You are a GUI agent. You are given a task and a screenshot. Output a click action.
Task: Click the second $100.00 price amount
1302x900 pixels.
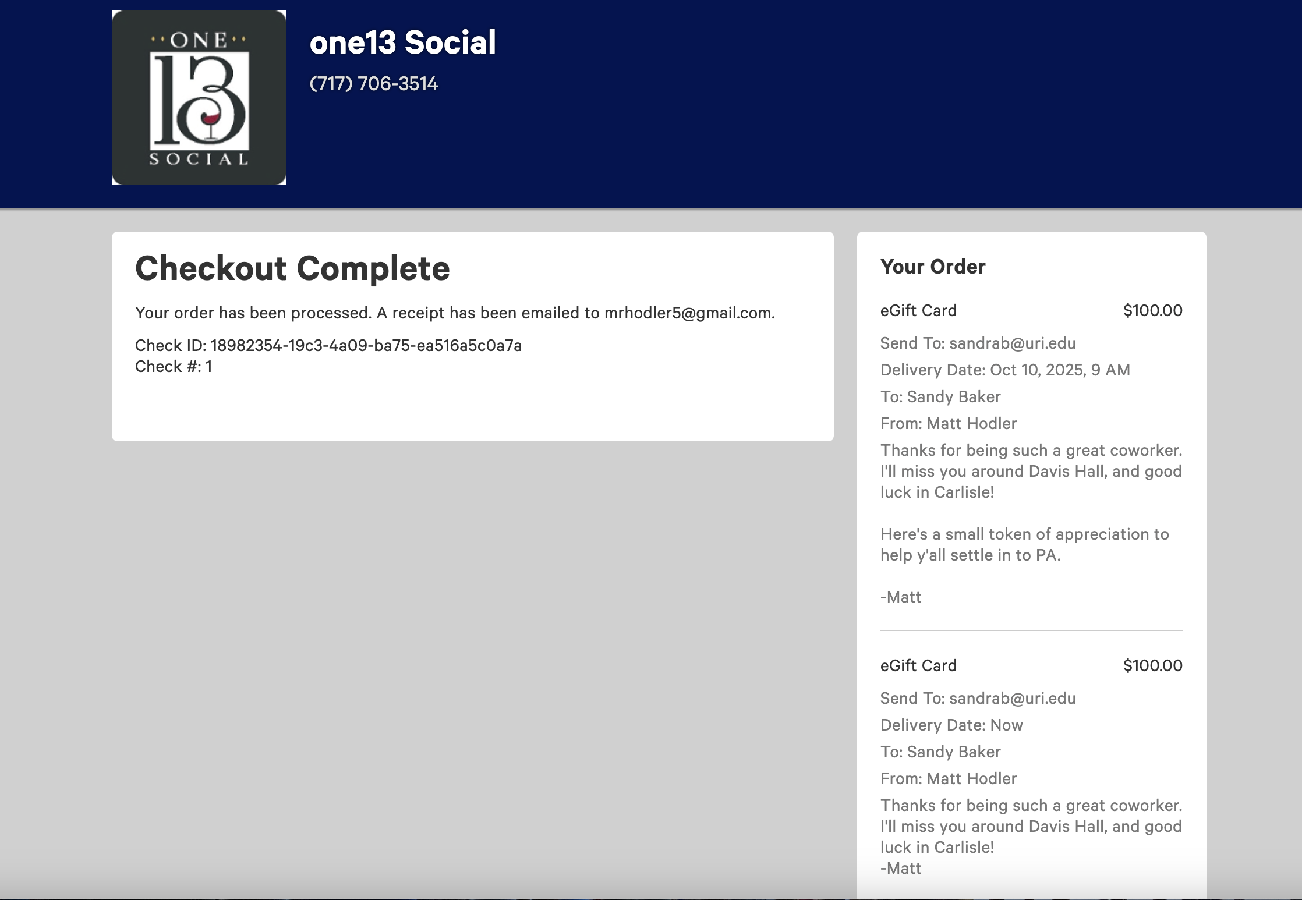tap(1152, 666)
